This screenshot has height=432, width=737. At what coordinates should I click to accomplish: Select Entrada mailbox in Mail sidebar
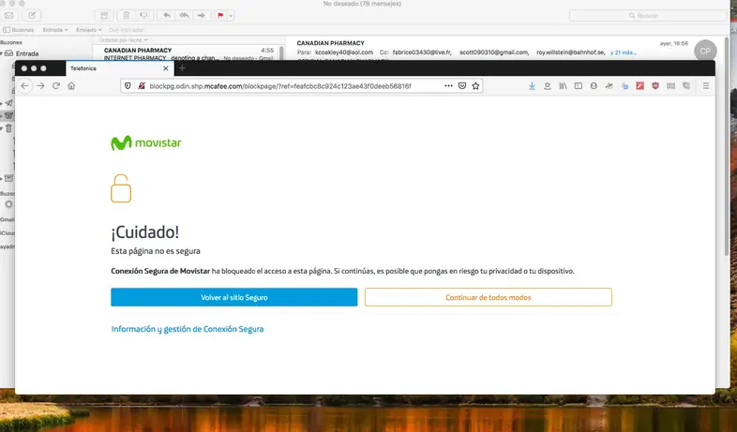[27, 53]
